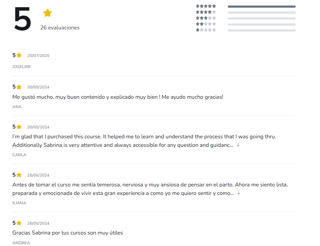Click the star on Joseline's review
This screenshot has height=246, width=320.
[x=19, y=55]
